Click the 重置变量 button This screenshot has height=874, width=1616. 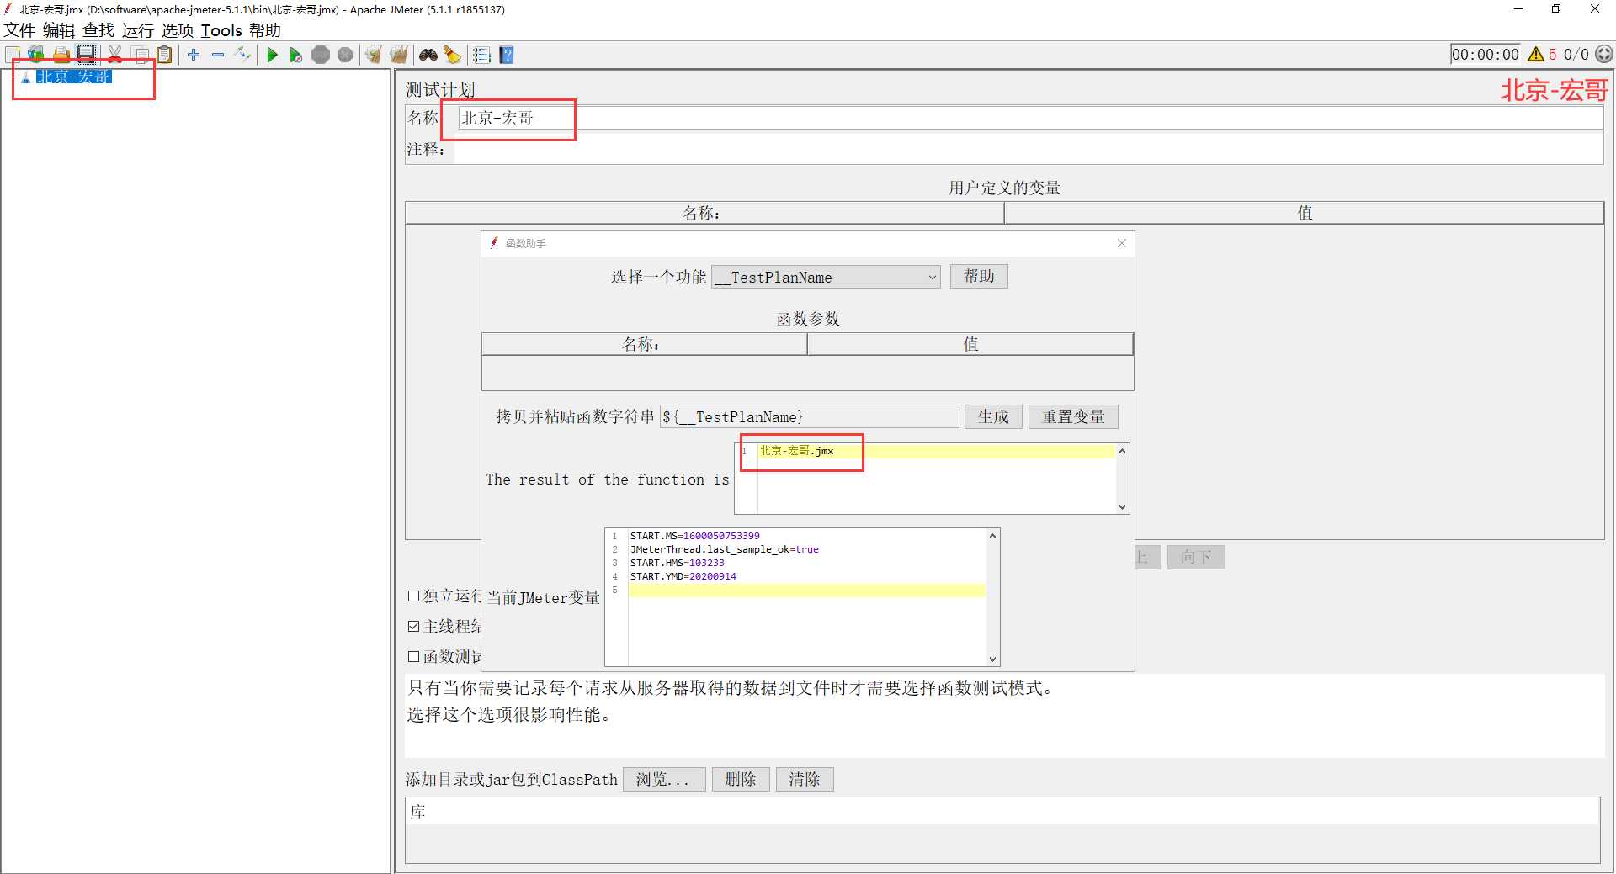click(x=1073, y=416)
